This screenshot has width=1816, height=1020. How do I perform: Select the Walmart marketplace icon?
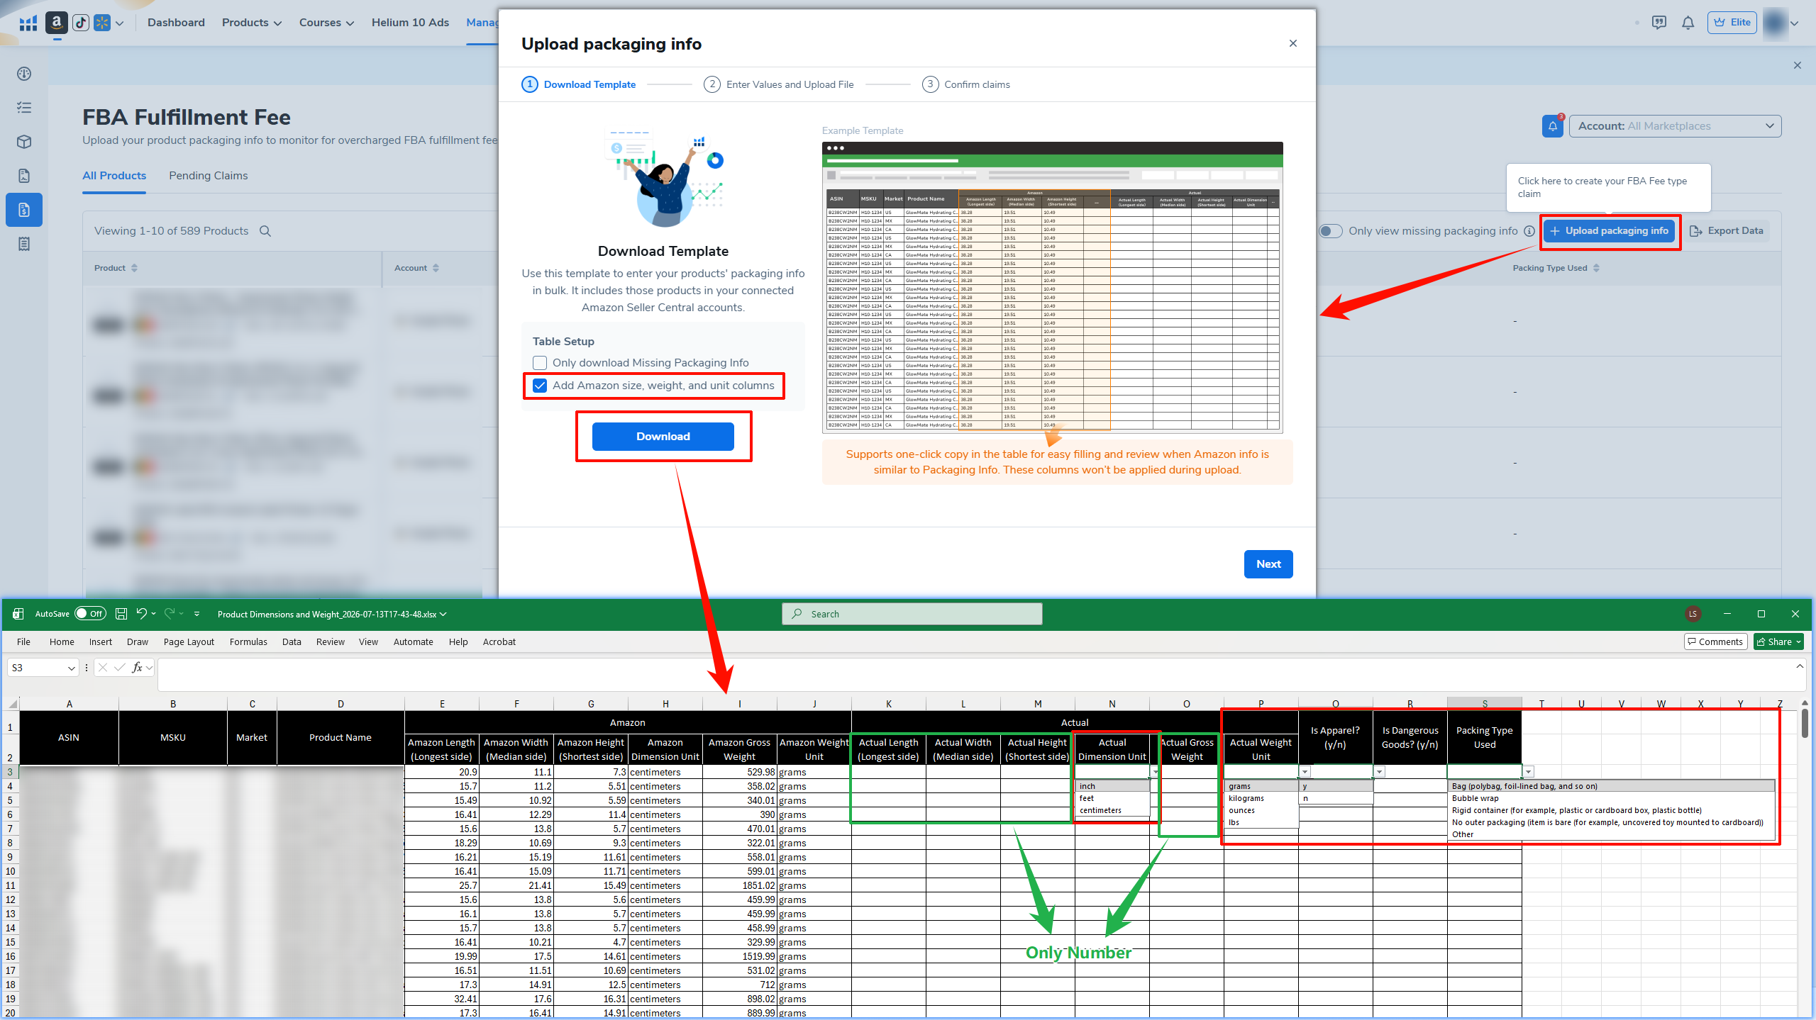point(102,23)
